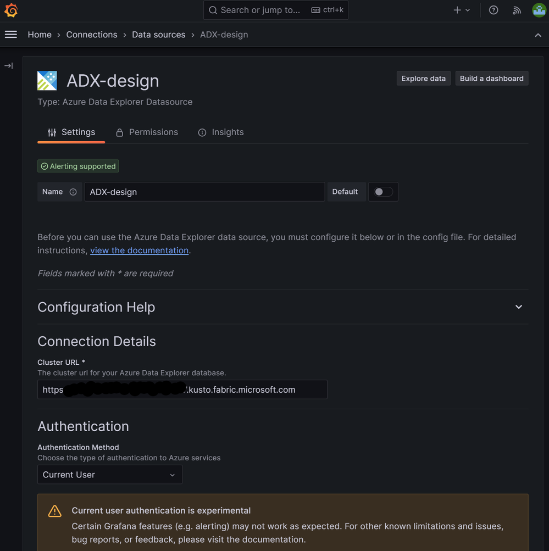The image size is (549, 551).
Task: Go to Connections breadcrumb
Action: click(92, 35)
